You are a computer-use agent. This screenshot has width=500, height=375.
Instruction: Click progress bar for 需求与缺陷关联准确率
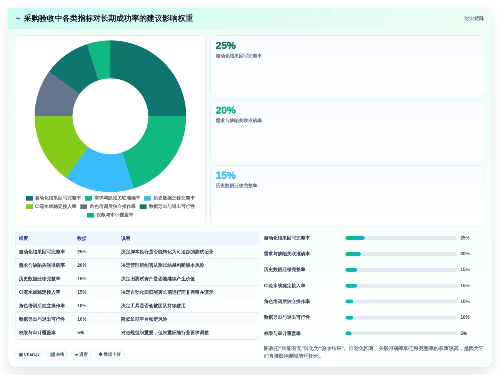point(401,254)
